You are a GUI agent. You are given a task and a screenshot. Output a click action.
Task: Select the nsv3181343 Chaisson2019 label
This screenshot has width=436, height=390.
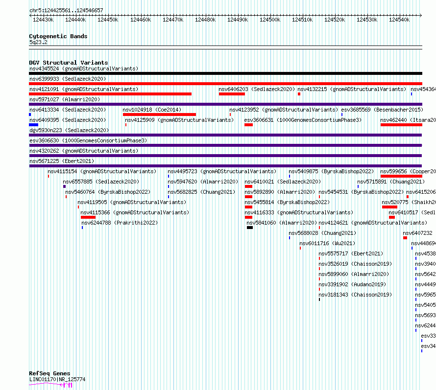point(355,295)
